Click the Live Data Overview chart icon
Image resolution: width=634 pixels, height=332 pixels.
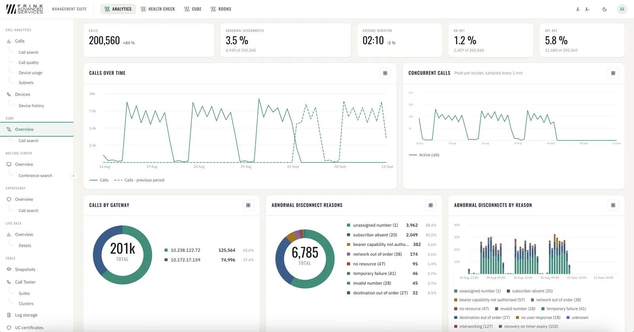click(9, 234)
